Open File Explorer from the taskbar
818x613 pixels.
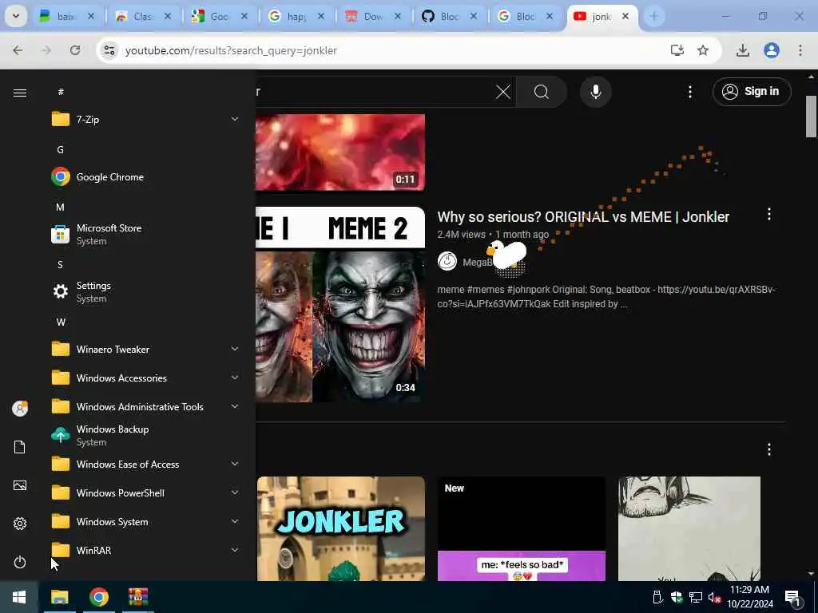tap(59, 597)
